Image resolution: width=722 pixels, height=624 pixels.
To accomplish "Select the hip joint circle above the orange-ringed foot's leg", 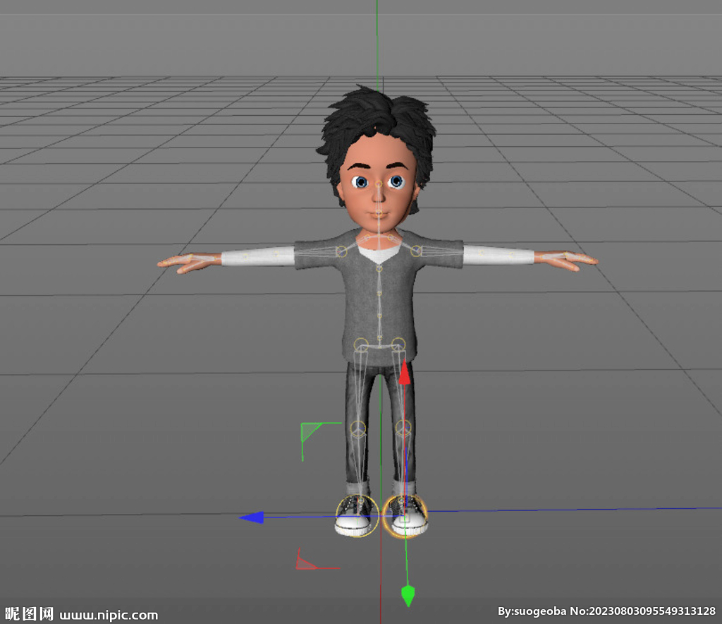I will tap(398, 344).
